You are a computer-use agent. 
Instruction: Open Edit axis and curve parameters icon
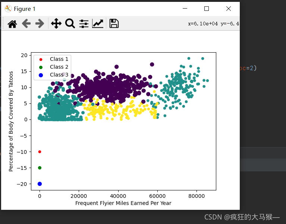click(98, 24)
